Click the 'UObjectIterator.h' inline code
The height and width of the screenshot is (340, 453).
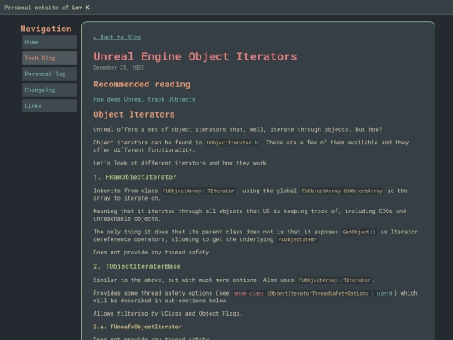pos(232,143)
